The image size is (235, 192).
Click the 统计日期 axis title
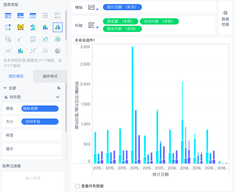click(x=161, y=174)
